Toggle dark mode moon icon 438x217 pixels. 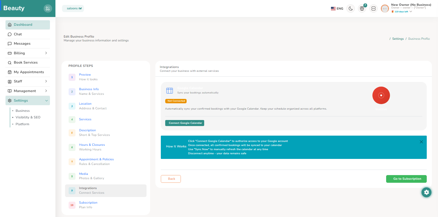(x=350, y=8)
